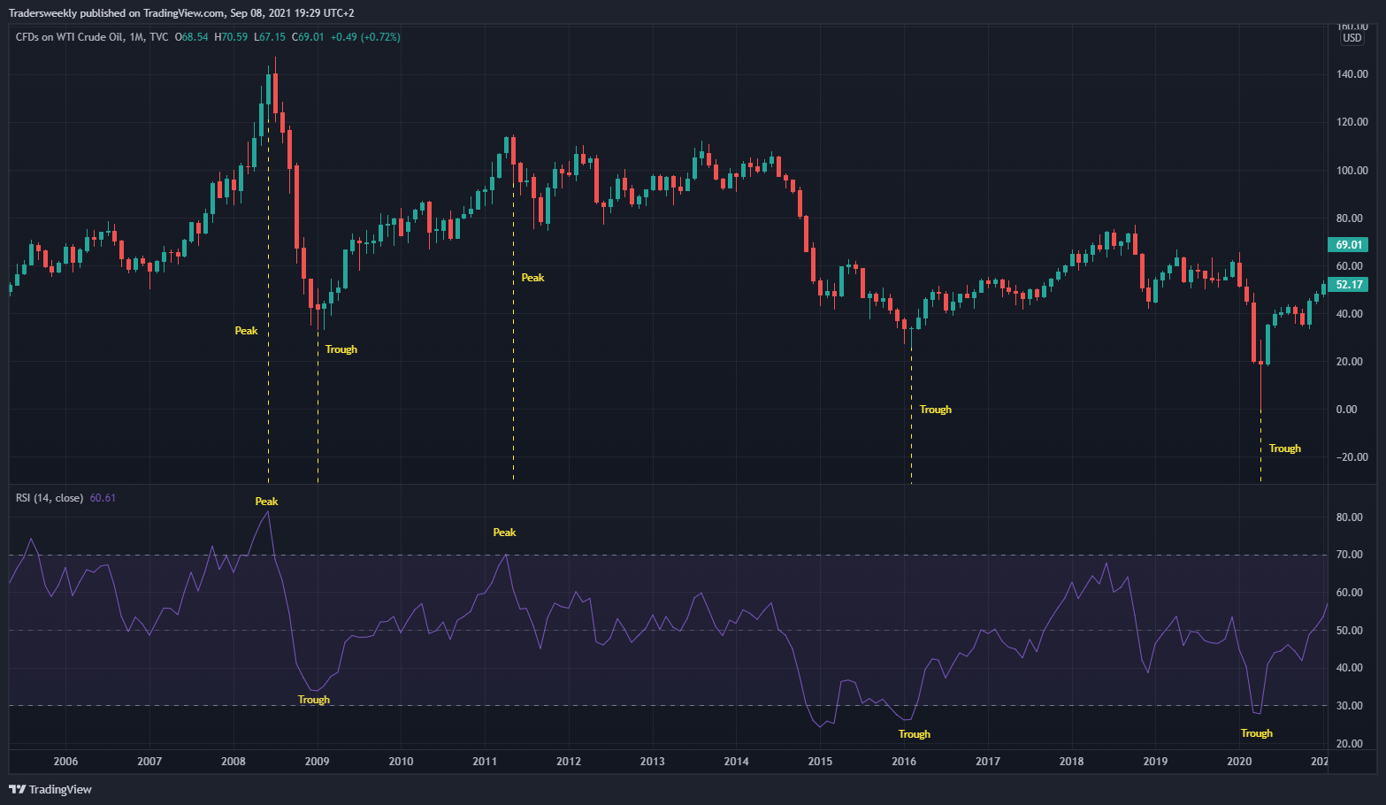
Task: Click the 2020 label on time axis
Action: coord(1239,762)
